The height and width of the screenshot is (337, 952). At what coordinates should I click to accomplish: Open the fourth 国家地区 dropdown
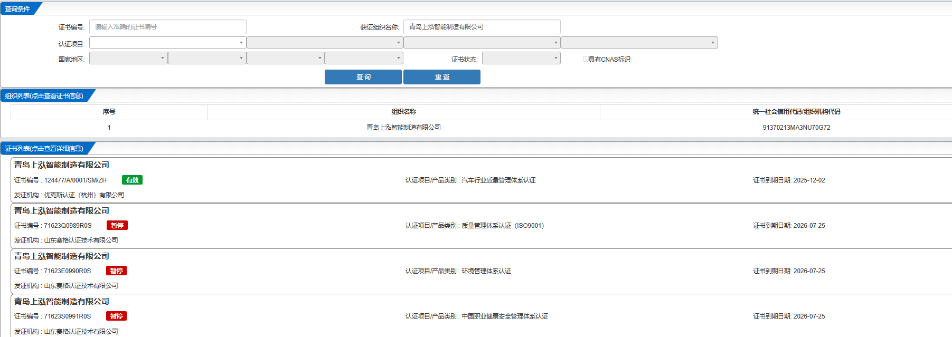tap(364, 58)
